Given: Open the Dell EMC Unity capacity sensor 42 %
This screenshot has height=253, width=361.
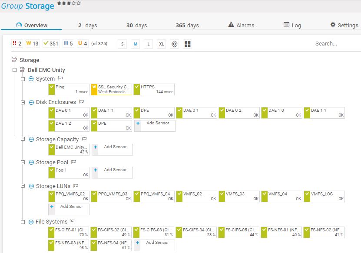Looking at the screenshot, I should tap(69, 149).
